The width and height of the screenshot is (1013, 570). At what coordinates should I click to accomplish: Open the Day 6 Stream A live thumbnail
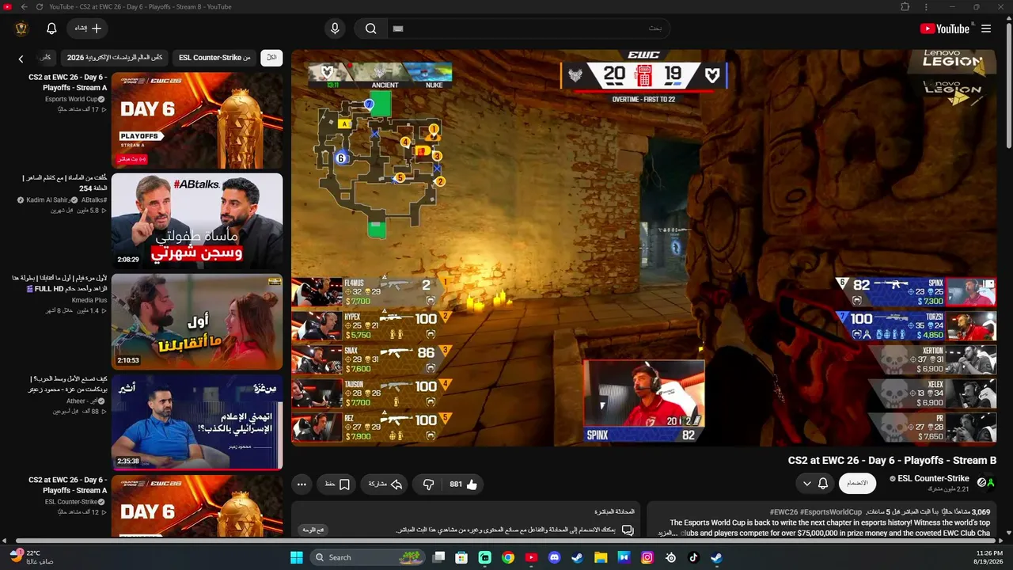tap(197, 121)
